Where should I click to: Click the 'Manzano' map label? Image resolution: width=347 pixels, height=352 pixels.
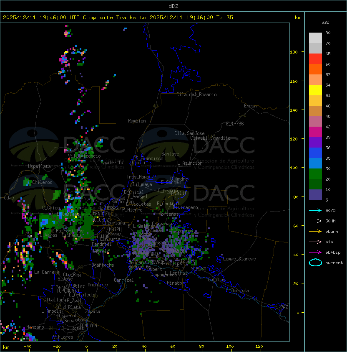pyautogui.click(x=35, y=327)
